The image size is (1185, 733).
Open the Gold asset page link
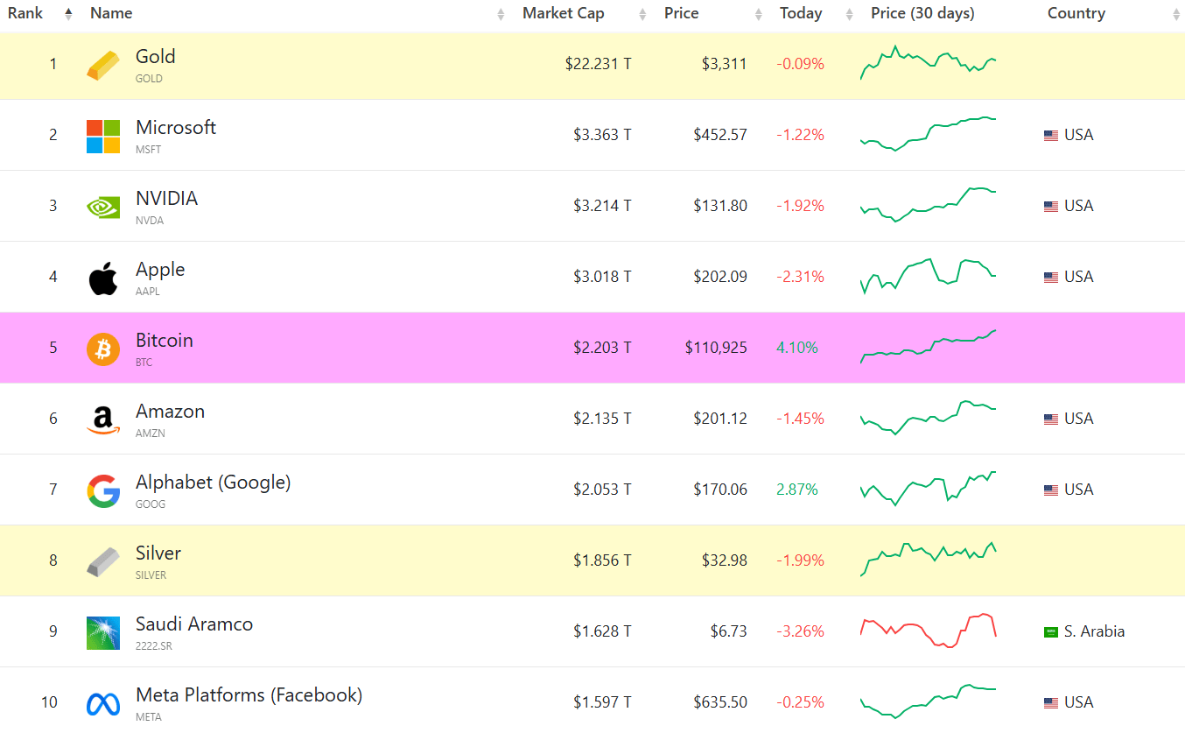pos(156,57)
